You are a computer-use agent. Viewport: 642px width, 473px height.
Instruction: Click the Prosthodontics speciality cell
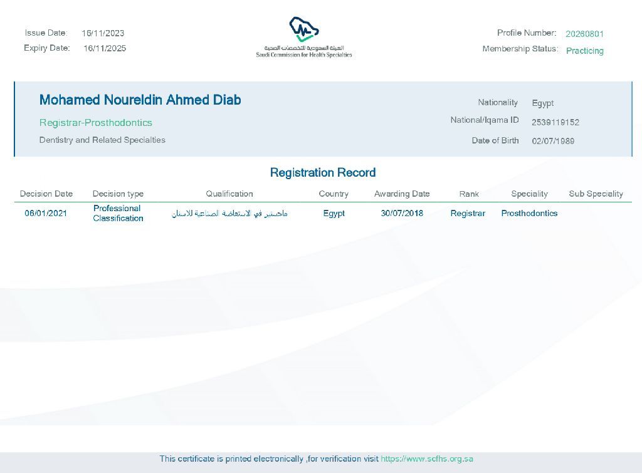(529, 213)
